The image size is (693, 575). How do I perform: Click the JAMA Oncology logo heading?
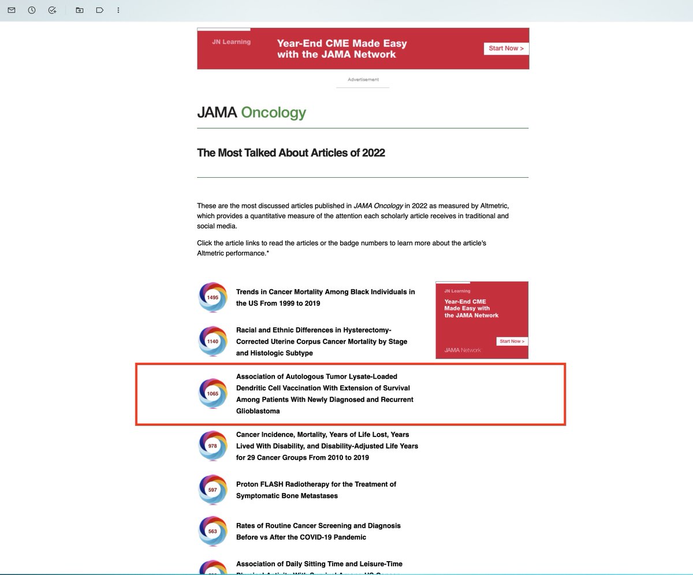click(251, 112)
